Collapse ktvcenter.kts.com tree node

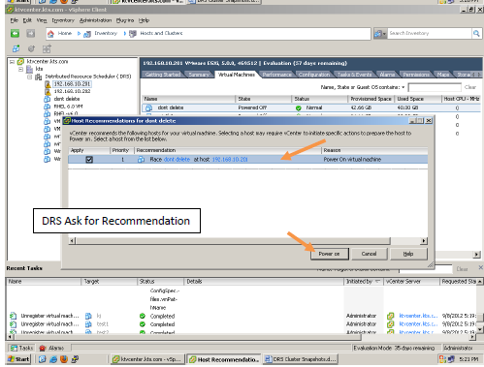(12, 61)
